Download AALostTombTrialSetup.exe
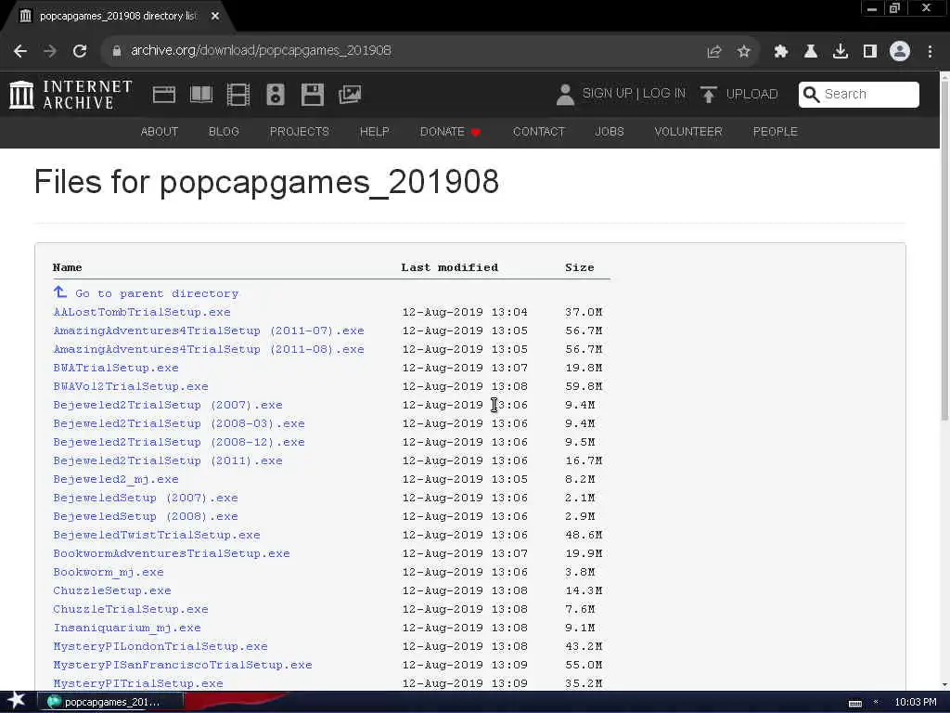950x713 pixels. pyautogui.click(x=142, y=312)
